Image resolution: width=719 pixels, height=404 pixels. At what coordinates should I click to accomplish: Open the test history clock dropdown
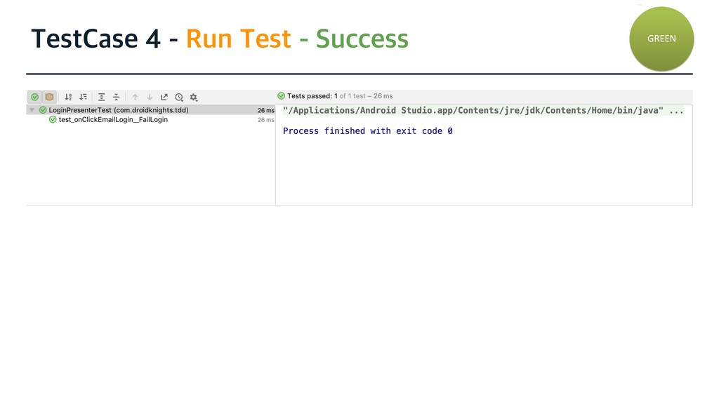coord(179,97)
